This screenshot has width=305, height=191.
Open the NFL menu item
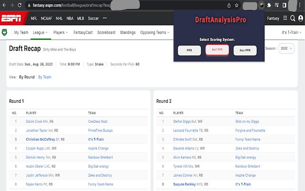tap(34, 18)
